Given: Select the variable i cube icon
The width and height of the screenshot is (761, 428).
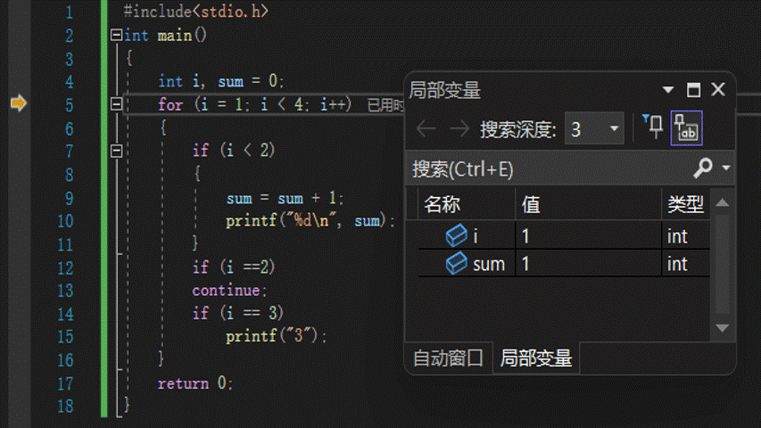Looking at the screenshot, I should [457, 235].
